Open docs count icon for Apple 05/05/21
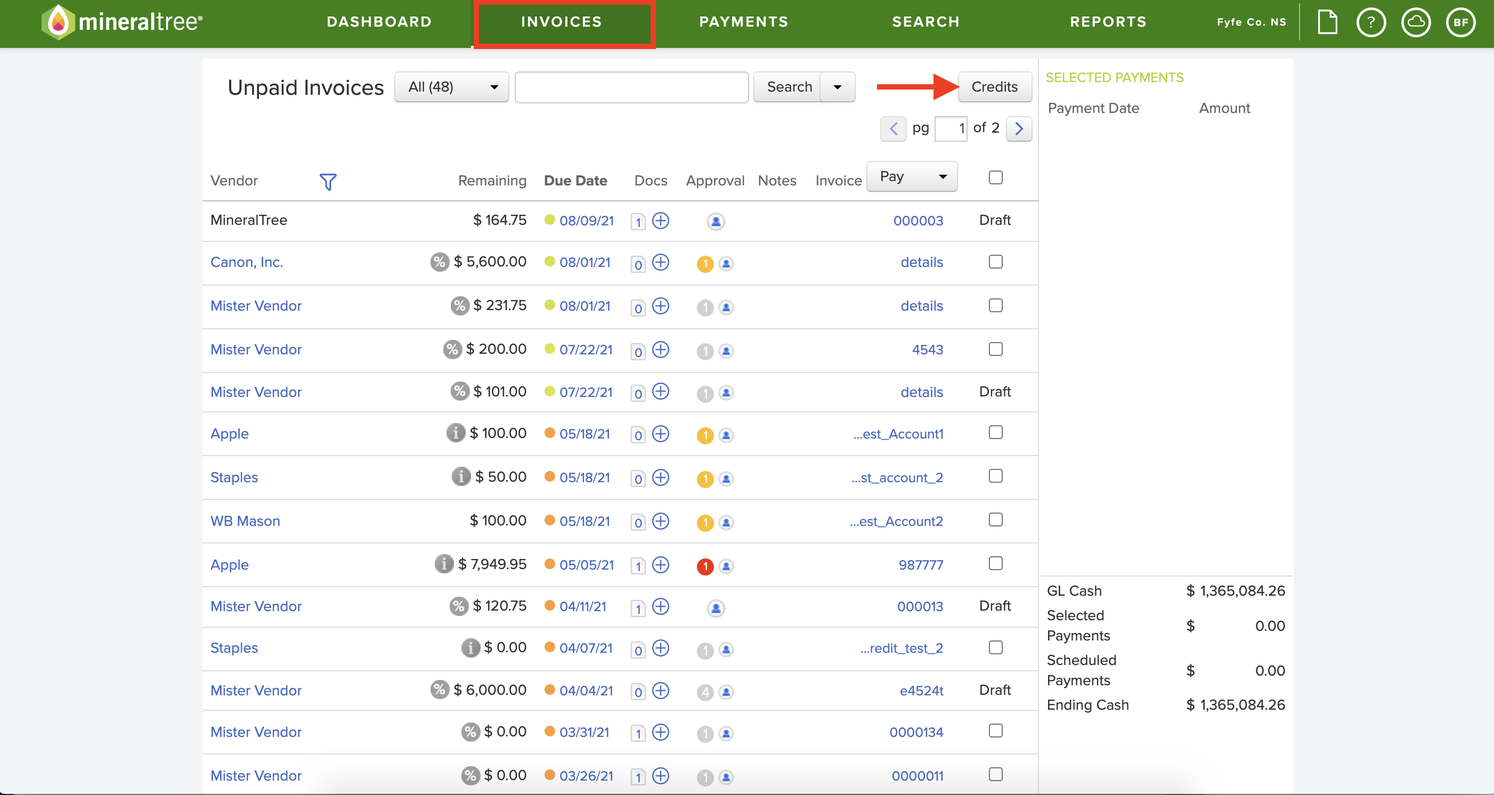The width and height of the screenshot is (1494, 795). (638, 566)
